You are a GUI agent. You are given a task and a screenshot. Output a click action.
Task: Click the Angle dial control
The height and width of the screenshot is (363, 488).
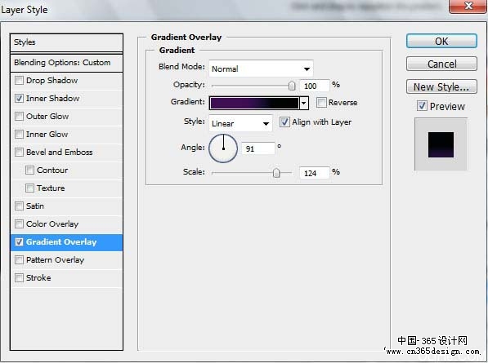coord(223,148)
